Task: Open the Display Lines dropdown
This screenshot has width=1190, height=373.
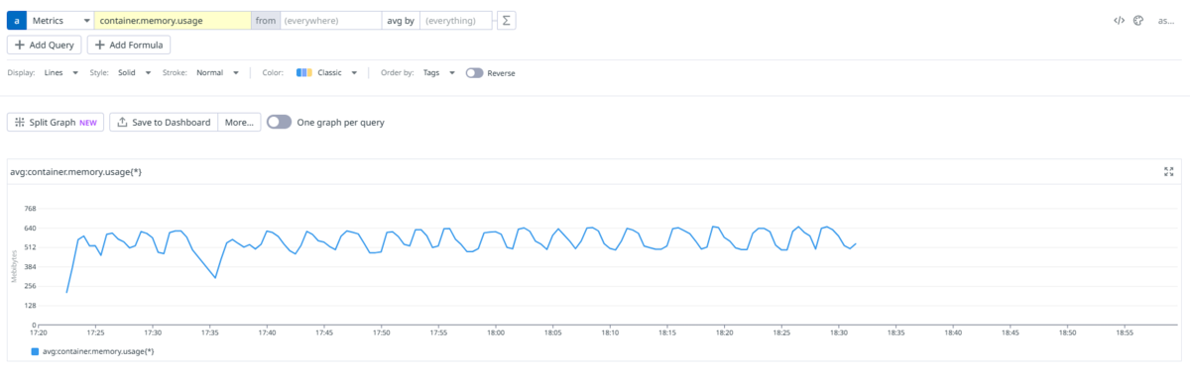Action: coord(59,72)
